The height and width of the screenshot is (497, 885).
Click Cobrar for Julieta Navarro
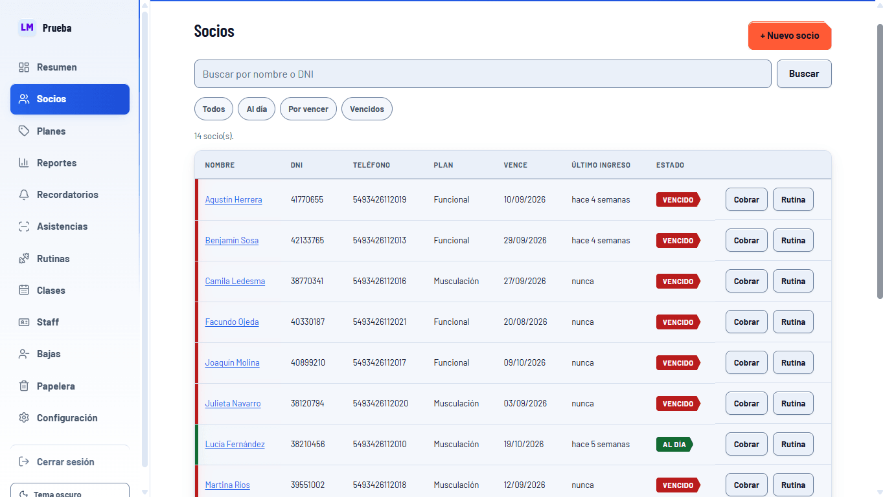pyautogui.click(x=746, y=403)
